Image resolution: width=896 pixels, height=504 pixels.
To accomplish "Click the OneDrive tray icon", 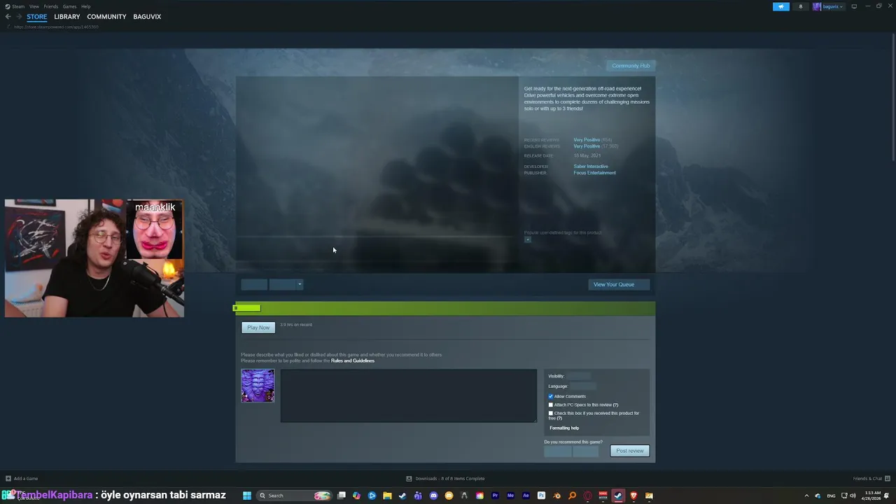I will coord(818,496).
